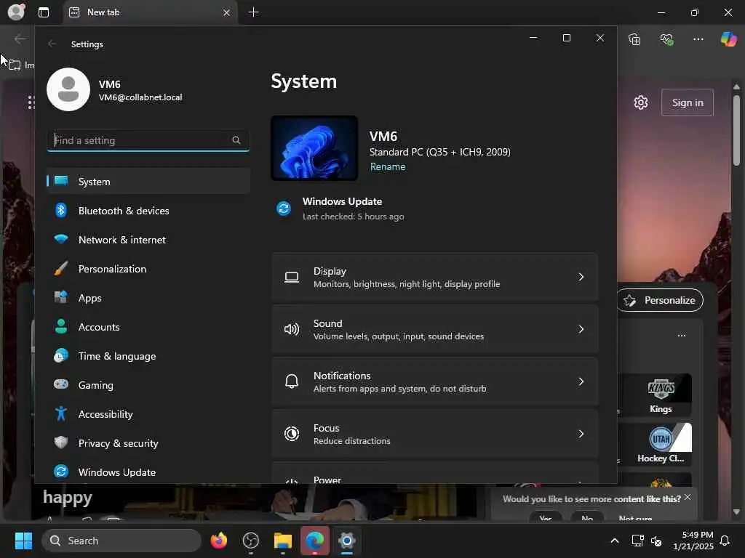Click Edge profile avatar icon
The width and height of the screenshot is (745, 558).
tap(16, 12)
